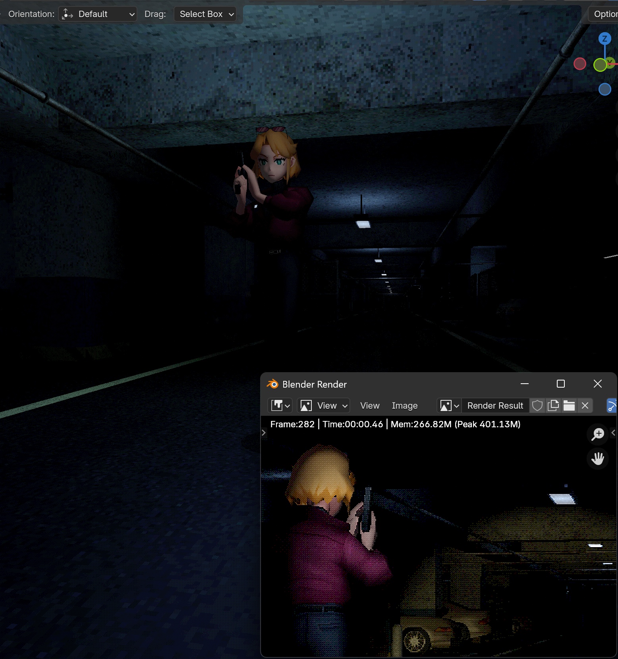
Task: Expand the Orientation Default dropdown
Action: click(98, 14)
